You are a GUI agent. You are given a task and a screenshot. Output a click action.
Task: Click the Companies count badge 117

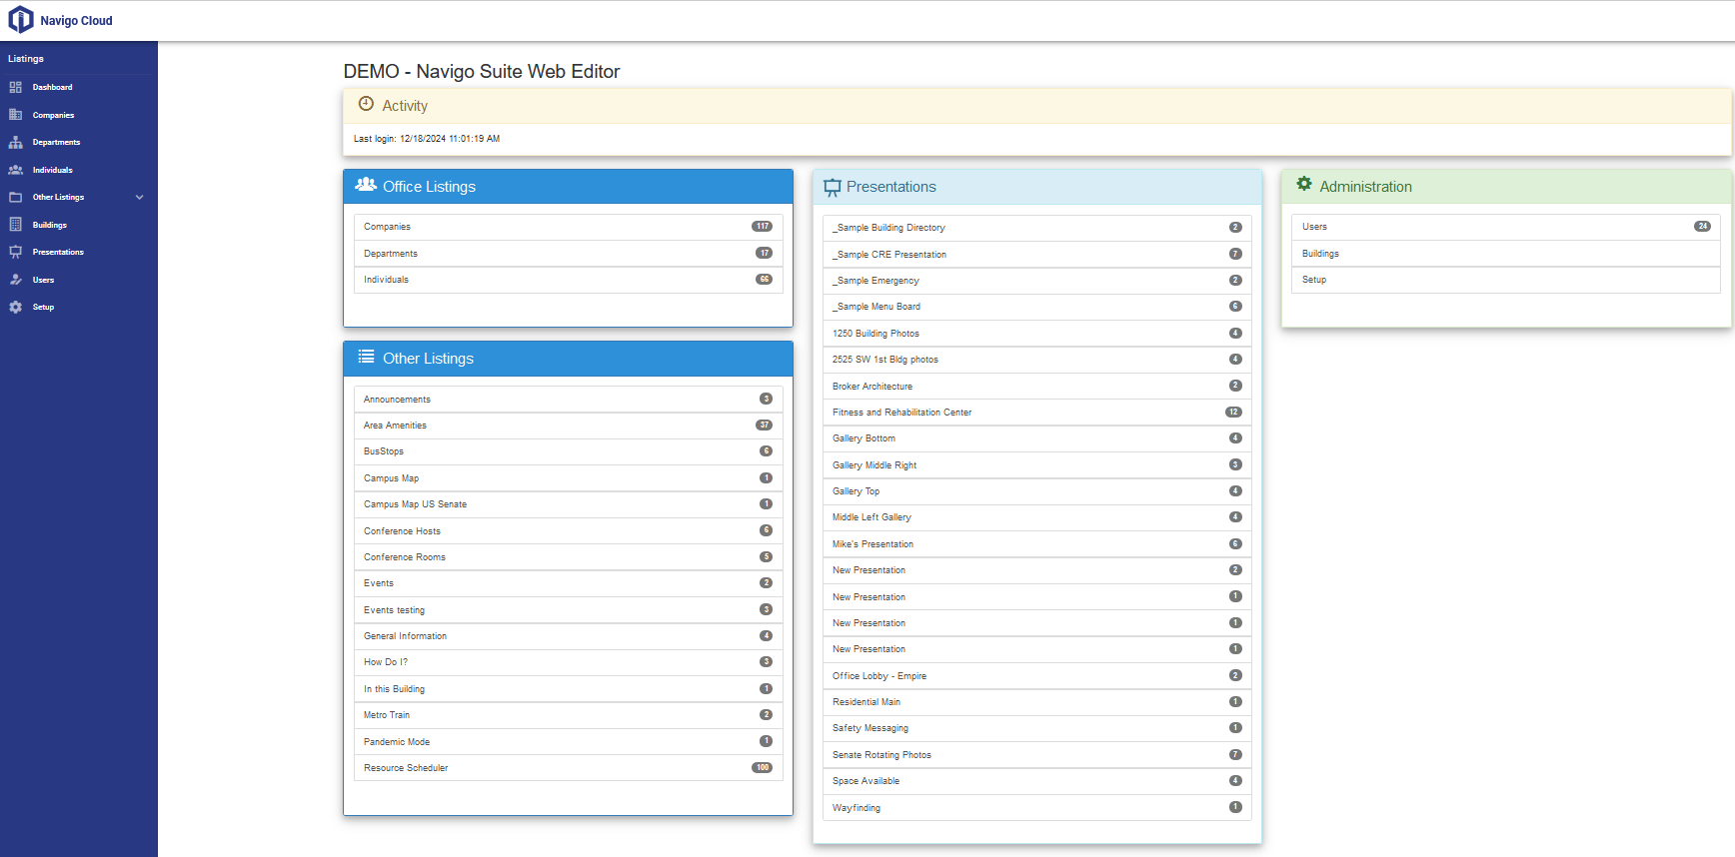click(x=762, y=226)
